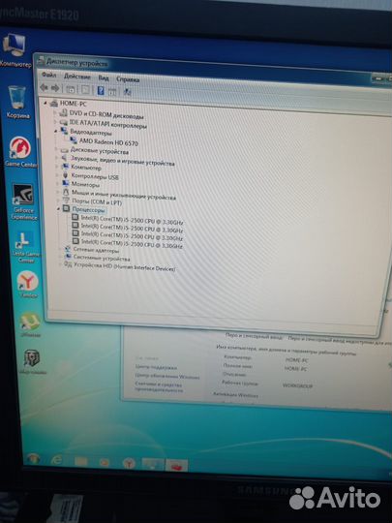Screen dimensions: 392x523
Task: Expand the IDE ATA/ATAPI контроллеры node
Action: 56,122
